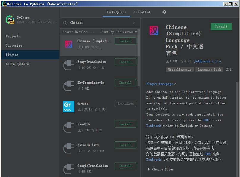Select the Zh-Translate-En plugin name
This screenshot has width=240, height=177.
point(91,83)
